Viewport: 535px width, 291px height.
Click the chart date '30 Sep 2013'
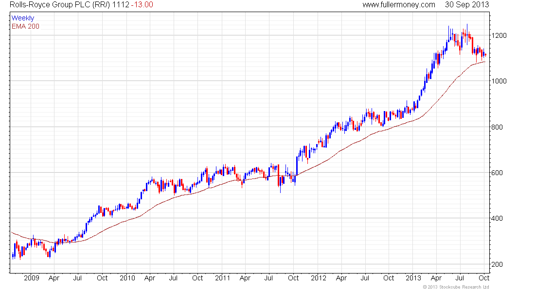pos(467,5)
